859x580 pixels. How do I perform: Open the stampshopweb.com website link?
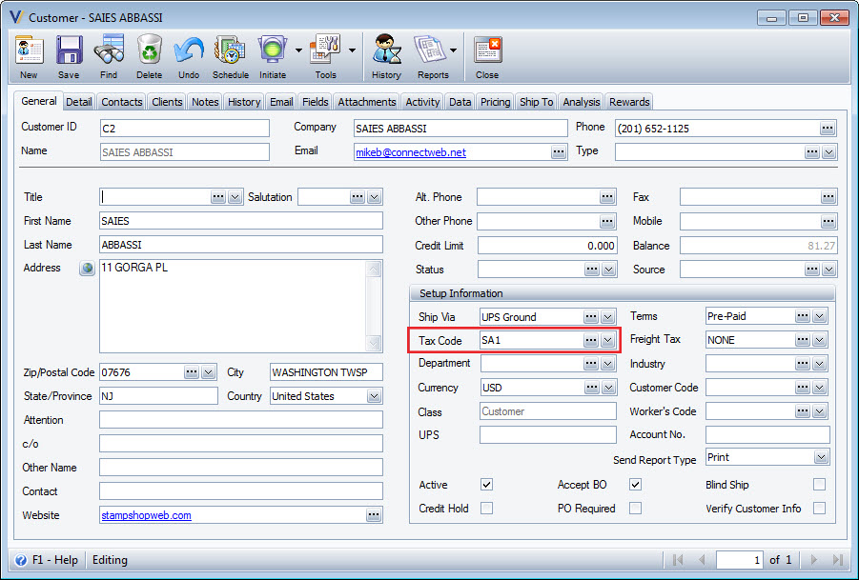pos(146,515)
